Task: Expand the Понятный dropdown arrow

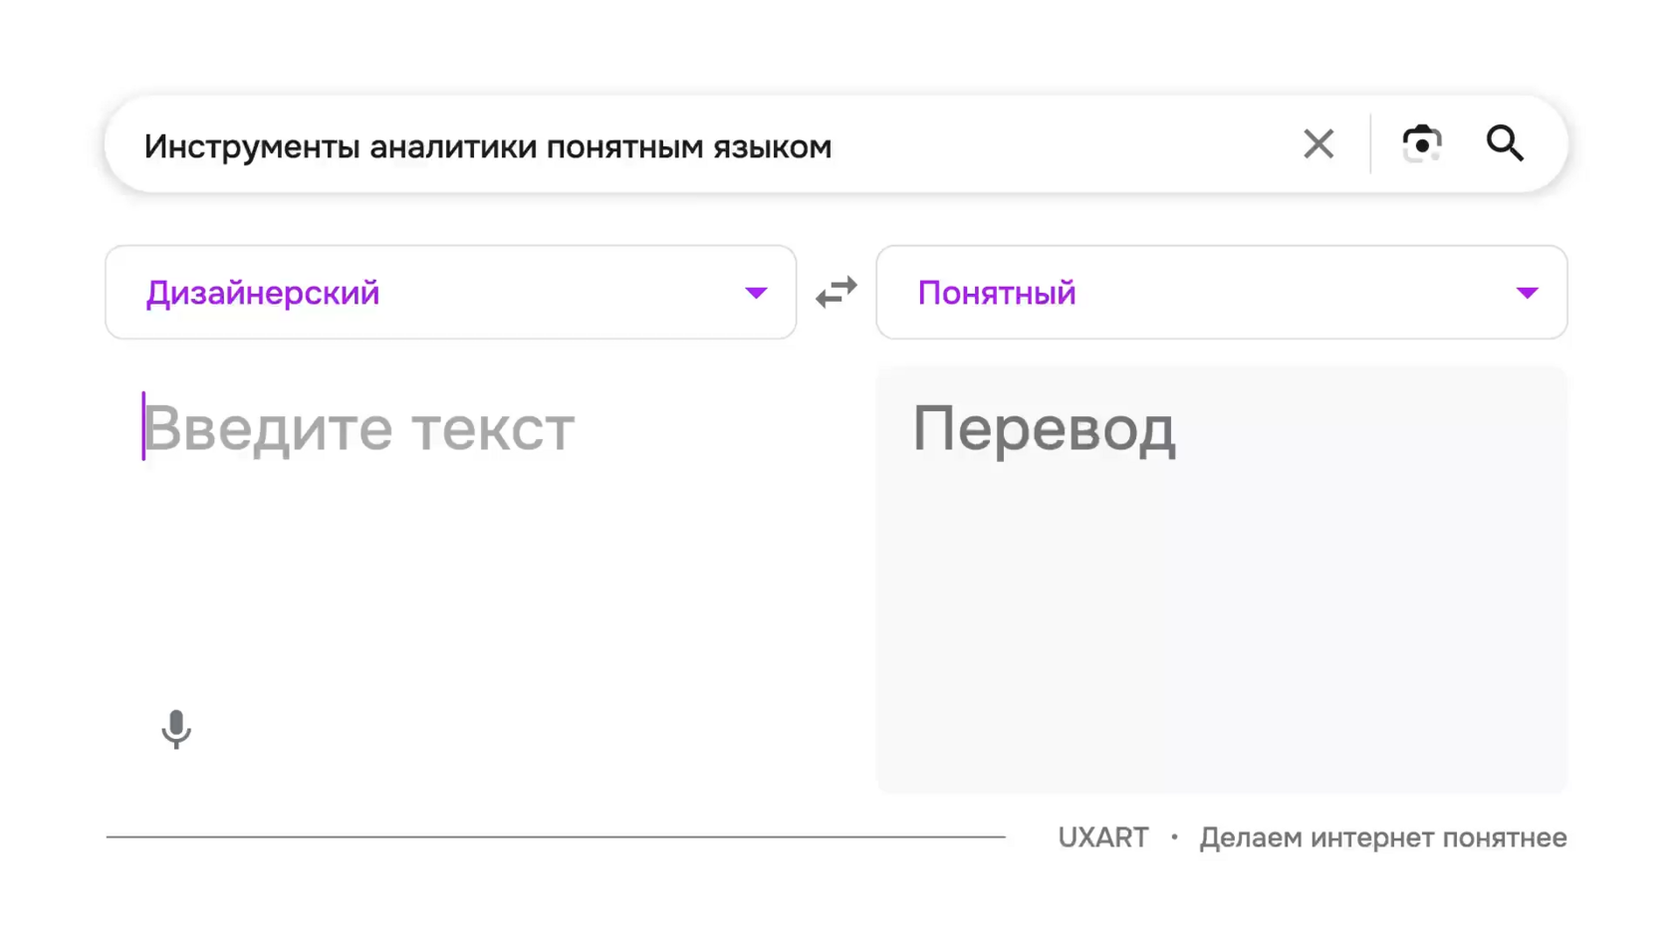Action: [1527, 293]
